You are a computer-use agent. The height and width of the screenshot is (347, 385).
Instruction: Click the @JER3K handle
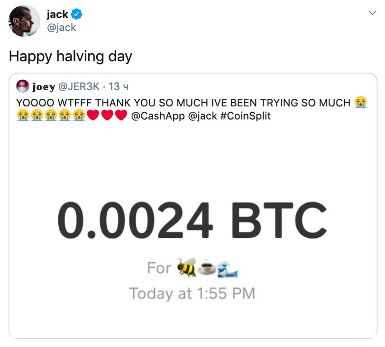[79, 86]
